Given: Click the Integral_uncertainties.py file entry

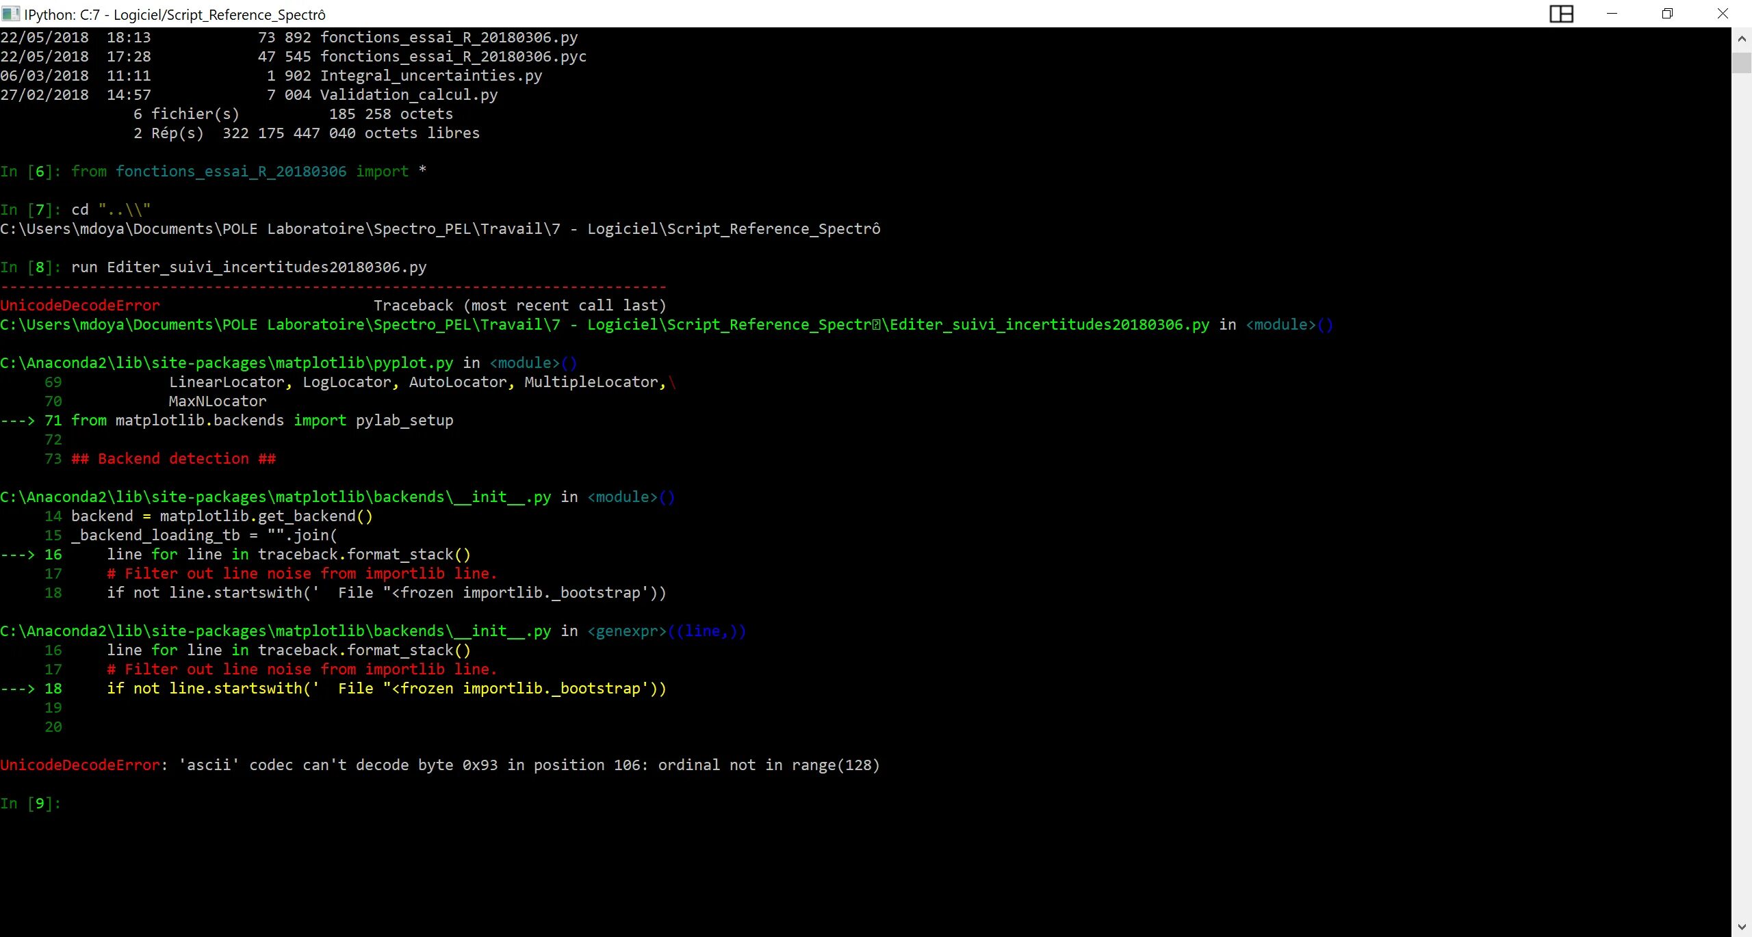Looking at the screenshot, I should pyautogui.click(x=430, y=76).
